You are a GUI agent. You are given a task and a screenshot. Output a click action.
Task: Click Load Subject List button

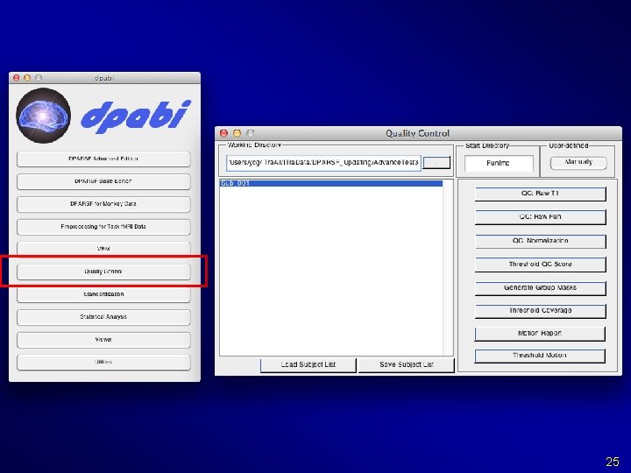308,364
